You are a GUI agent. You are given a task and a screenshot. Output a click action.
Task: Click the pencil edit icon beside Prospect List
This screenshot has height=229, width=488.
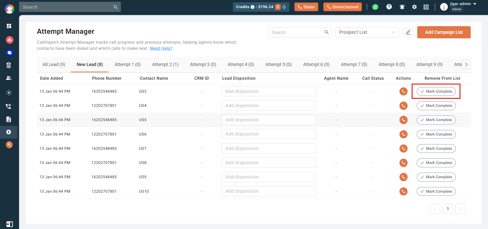point(408,32)
